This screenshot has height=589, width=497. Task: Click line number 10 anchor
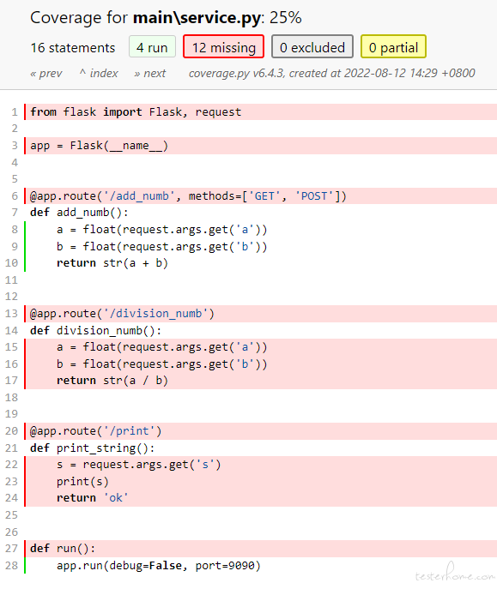11,262
